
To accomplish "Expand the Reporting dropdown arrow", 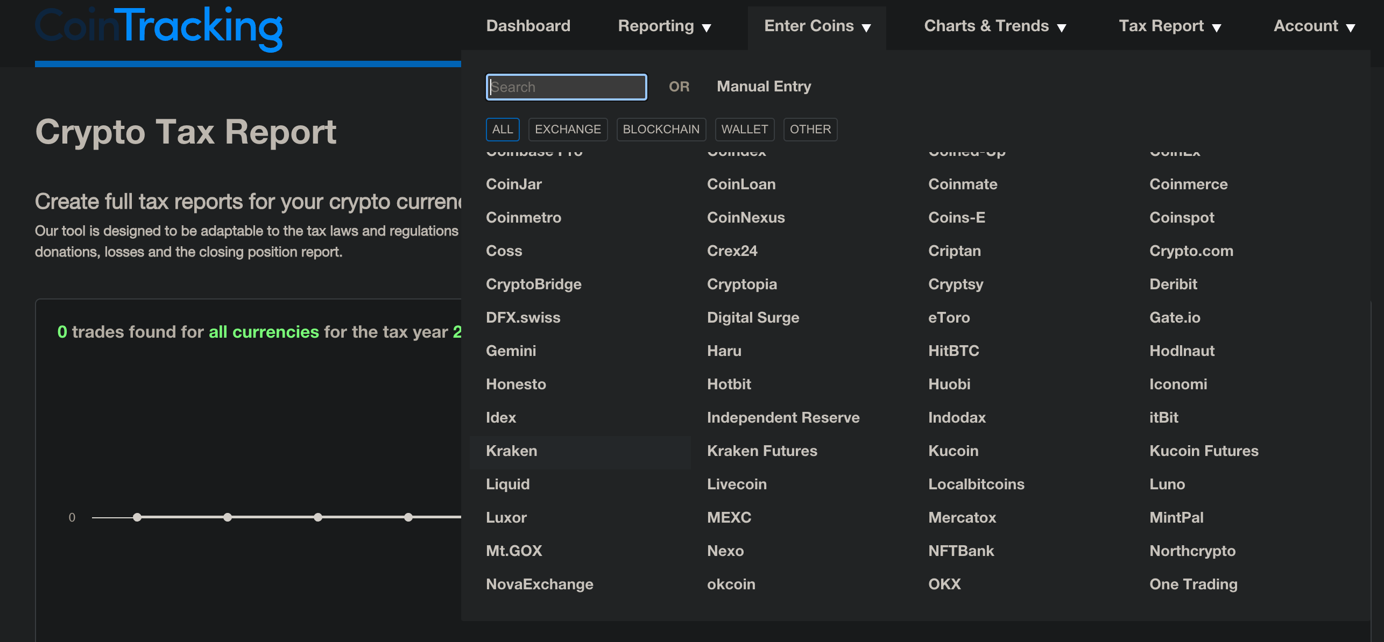I will point(707,28).
